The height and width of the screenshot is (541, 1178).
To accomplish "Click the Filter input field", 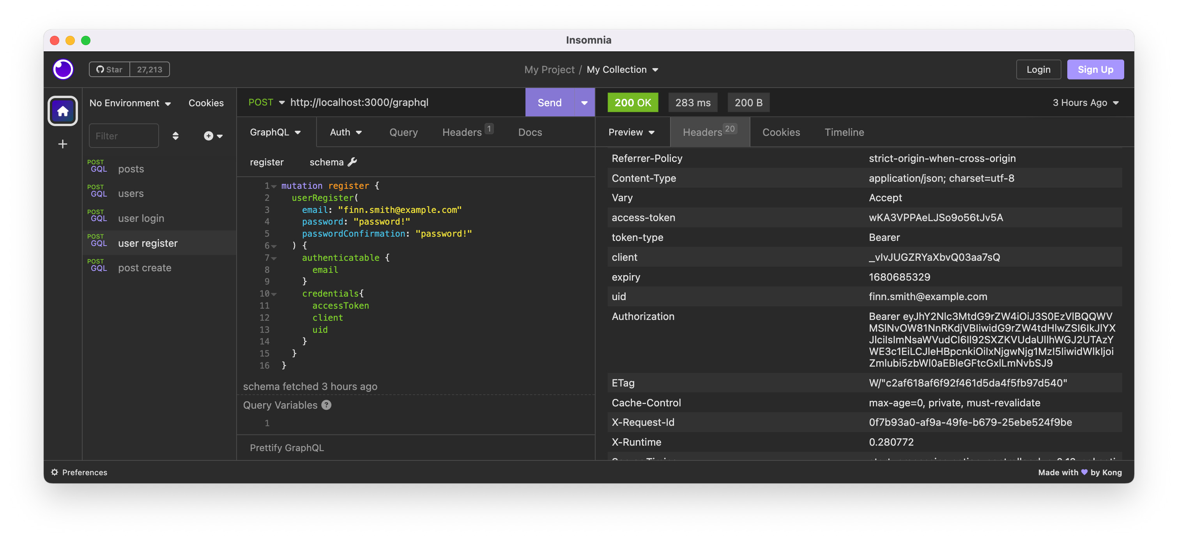I will pos(124,135).
